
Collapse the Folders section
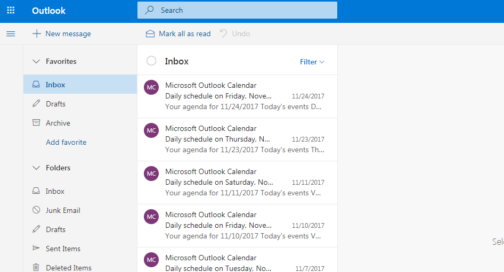coord(36,168)
